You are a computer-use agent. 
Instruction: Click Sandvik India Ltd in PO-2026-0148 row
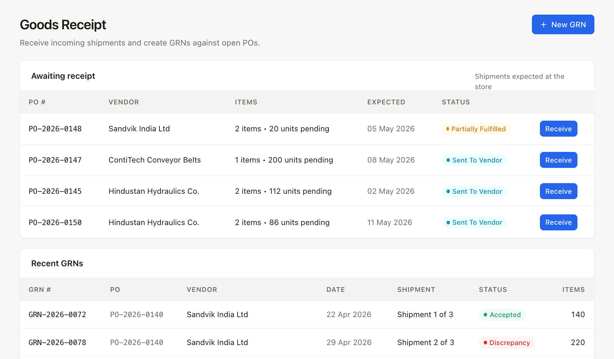click(139, 129)
